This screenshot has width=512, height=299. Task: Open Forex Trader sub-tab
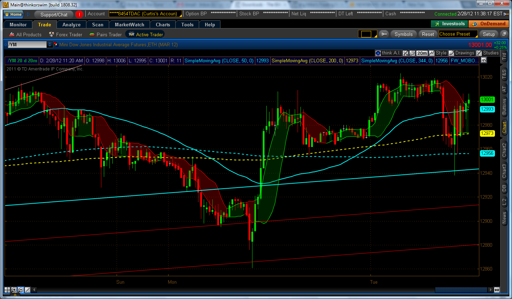click(x=65, y=35)
